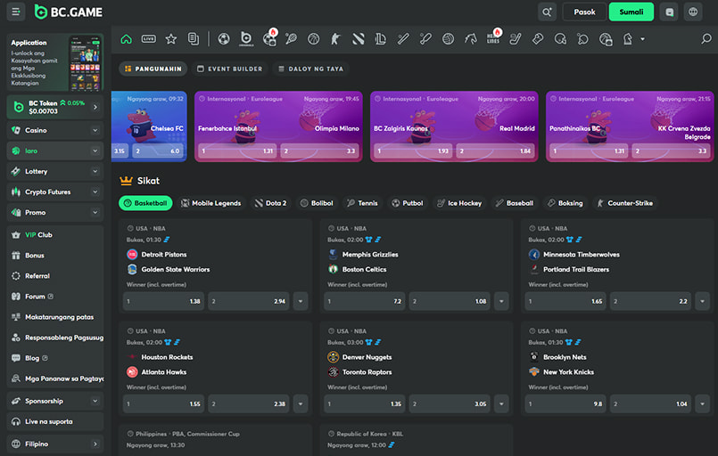Screen dimensions: 718x456
Task: Select the Dota 2 sport filter
Action: (269, 203)
